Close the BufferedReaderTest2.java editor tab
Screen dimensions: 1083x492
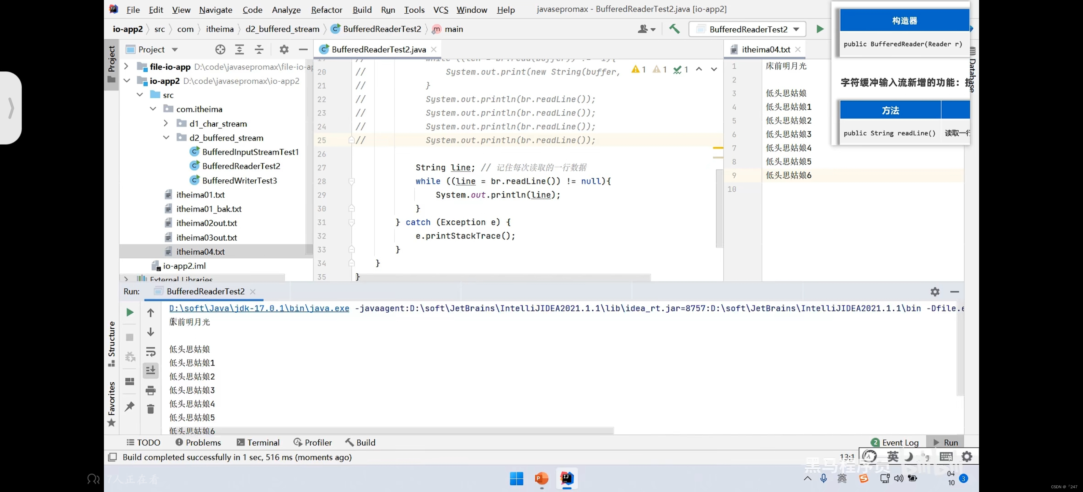[433, 50]
